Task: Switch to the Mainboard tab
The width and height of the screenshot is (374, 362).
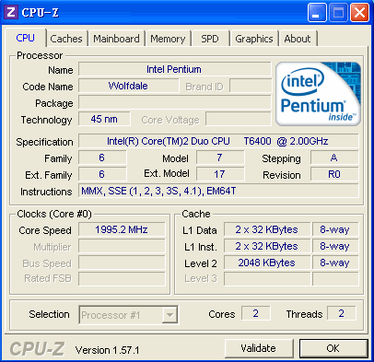Action: pos(116,39)
